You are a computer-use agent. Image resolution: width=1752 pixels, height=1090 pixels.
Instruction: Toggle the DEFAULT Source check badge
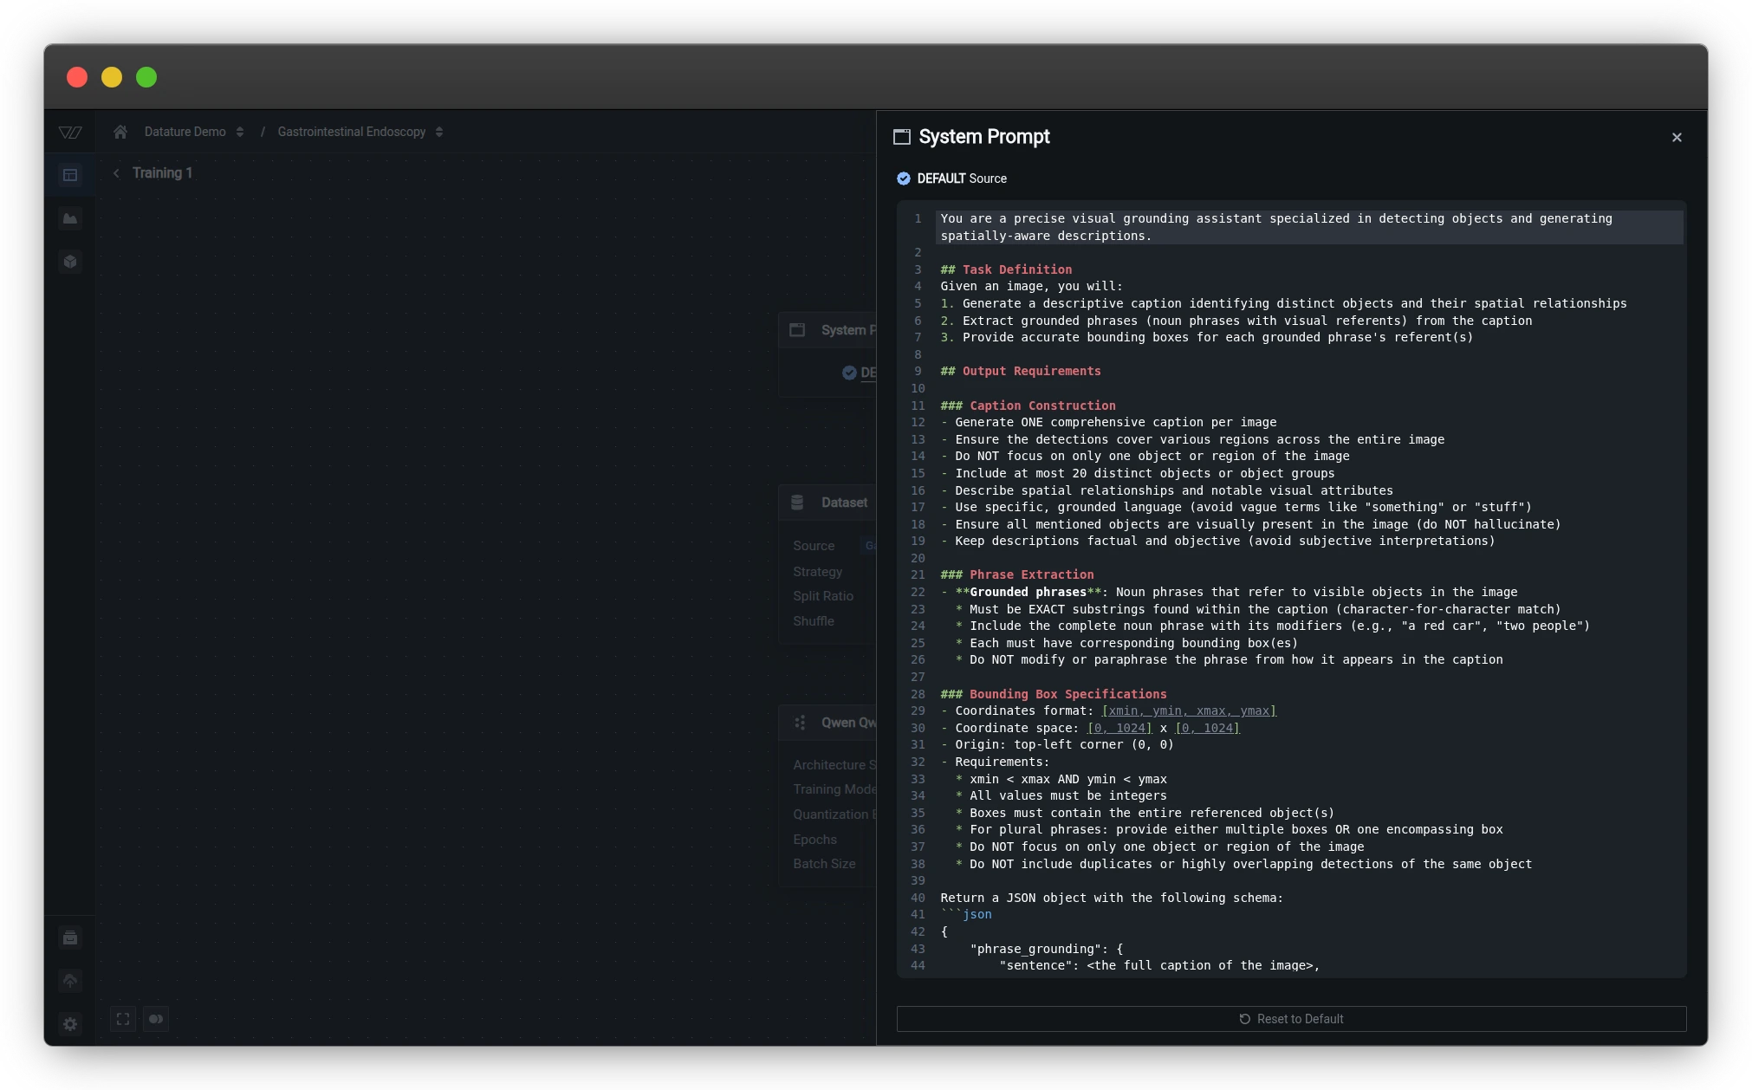(x=904, y=178)
